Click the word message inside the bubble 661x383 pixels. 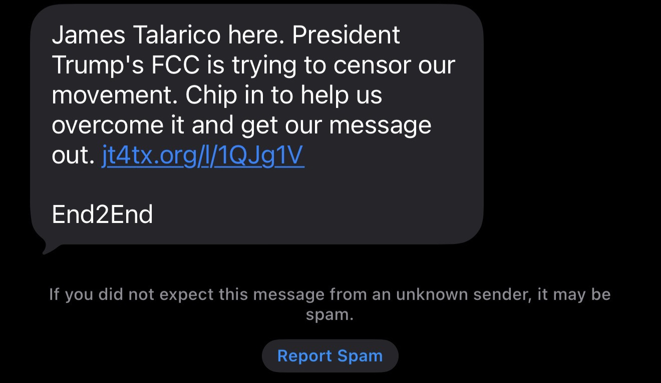[380, 125]
